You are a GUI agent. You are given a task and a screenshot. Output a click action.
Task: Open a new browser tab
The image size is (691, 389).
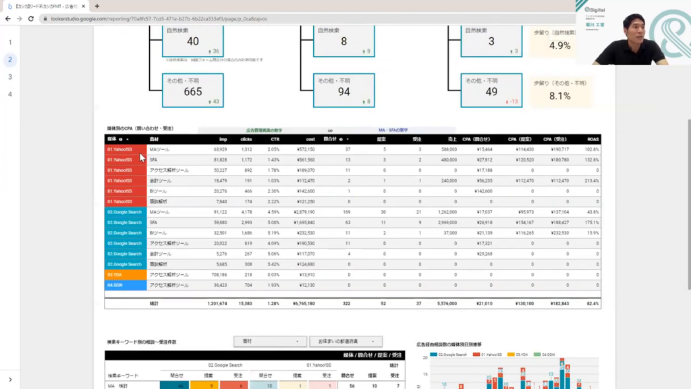pyautogui.click(x=97, y=6)
